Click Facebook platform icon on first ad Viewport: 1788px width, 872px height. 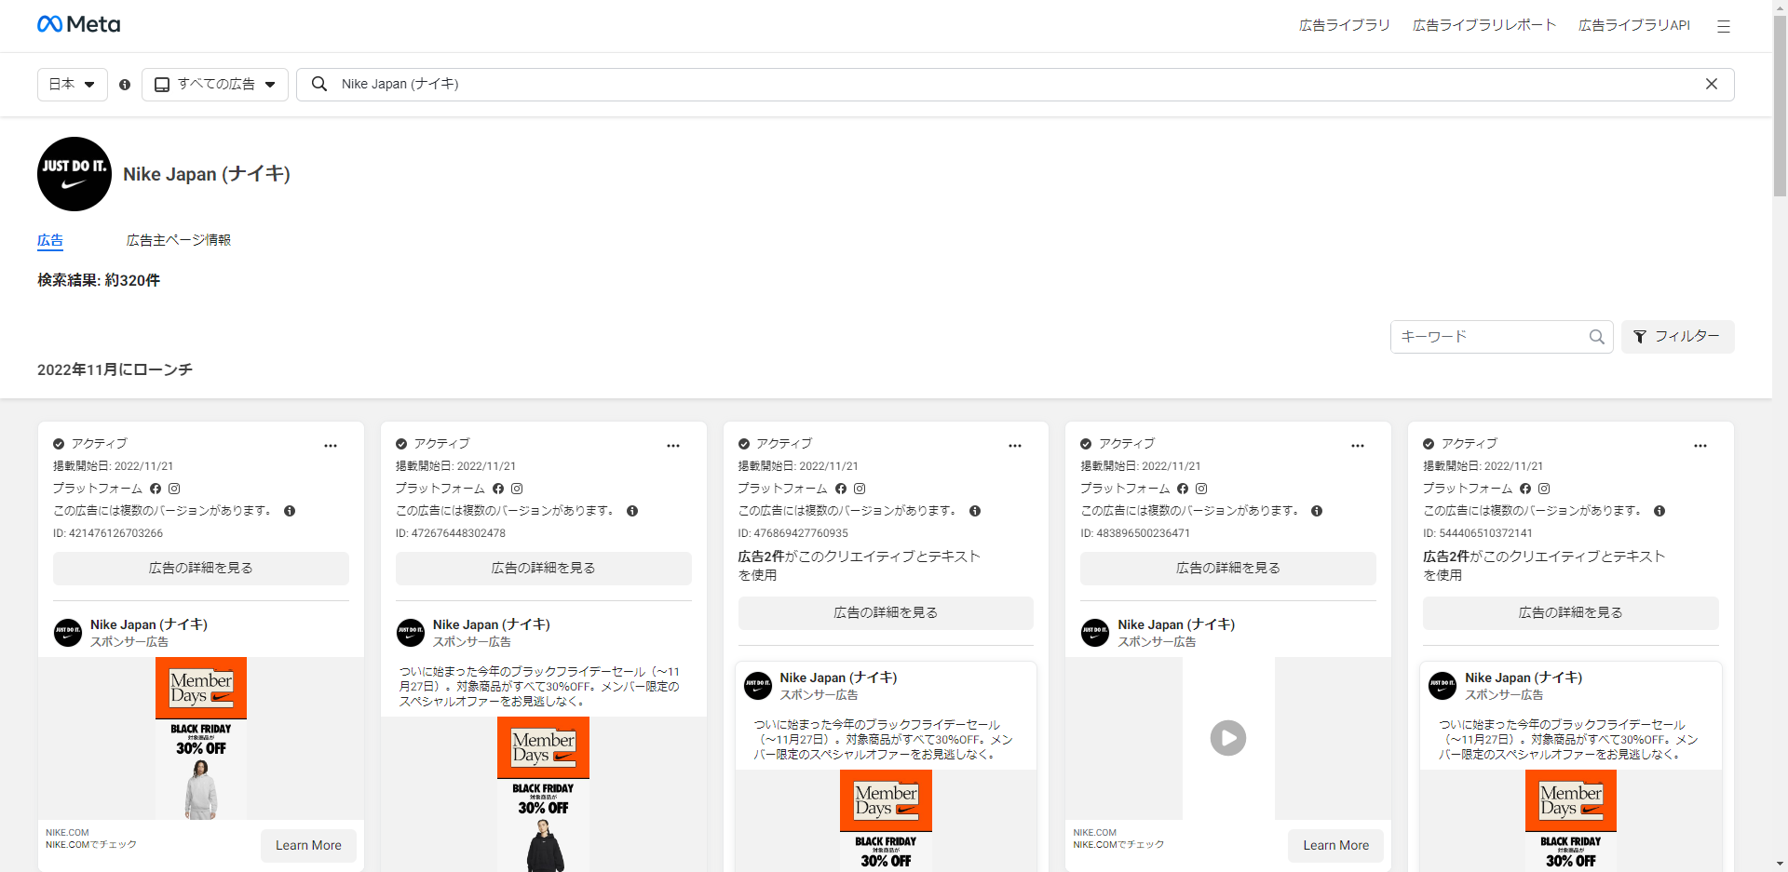pyautogui.click(x=156, y=489)
